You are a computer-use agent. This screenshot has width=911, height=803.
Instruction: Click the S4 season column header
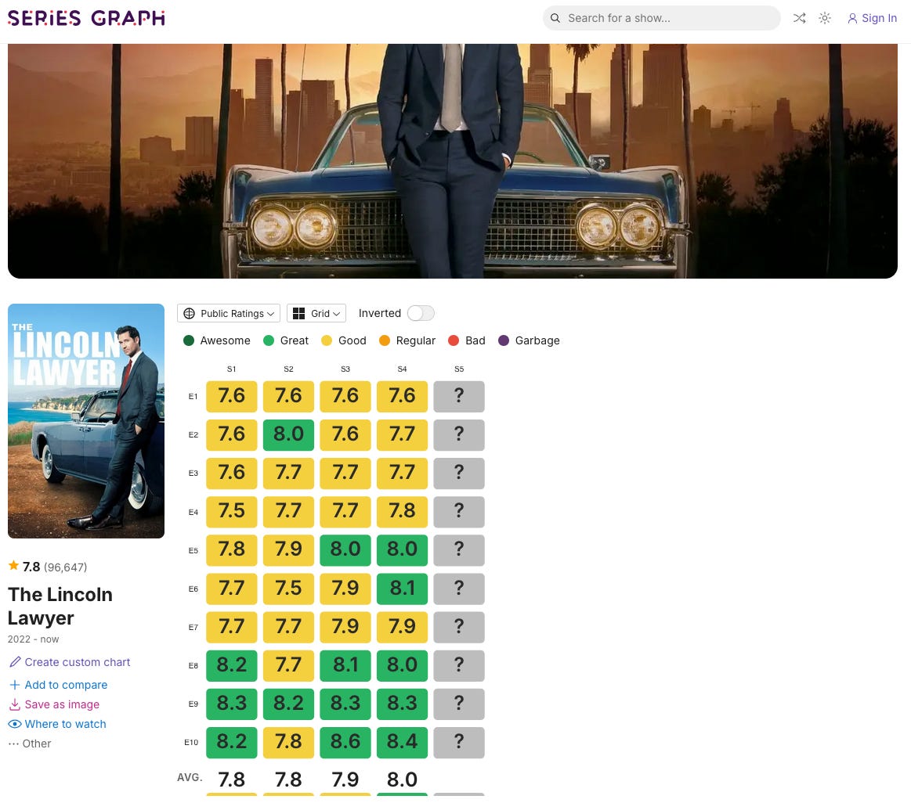pyautogui.click(x=402, y=369)
